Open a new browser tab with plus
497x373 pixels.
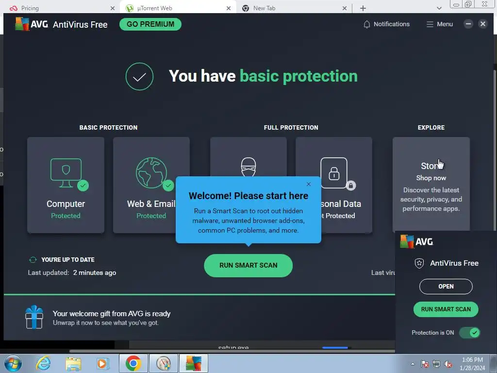(x=363, y=8)
